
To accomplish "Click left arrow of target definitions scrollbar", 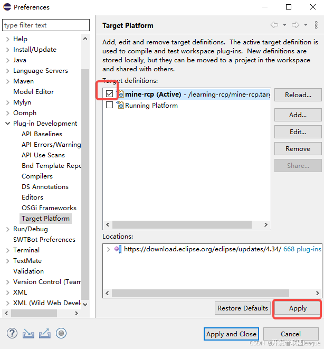I will point(108,224).
